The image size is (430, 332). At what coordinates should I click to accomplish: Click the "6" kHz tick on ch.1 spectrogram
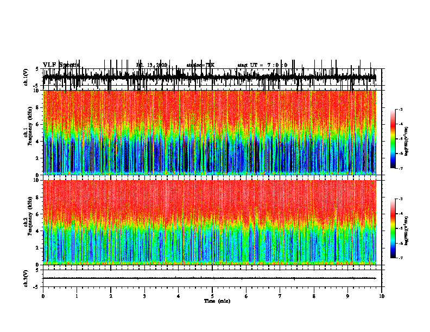[x=37, y=124]
